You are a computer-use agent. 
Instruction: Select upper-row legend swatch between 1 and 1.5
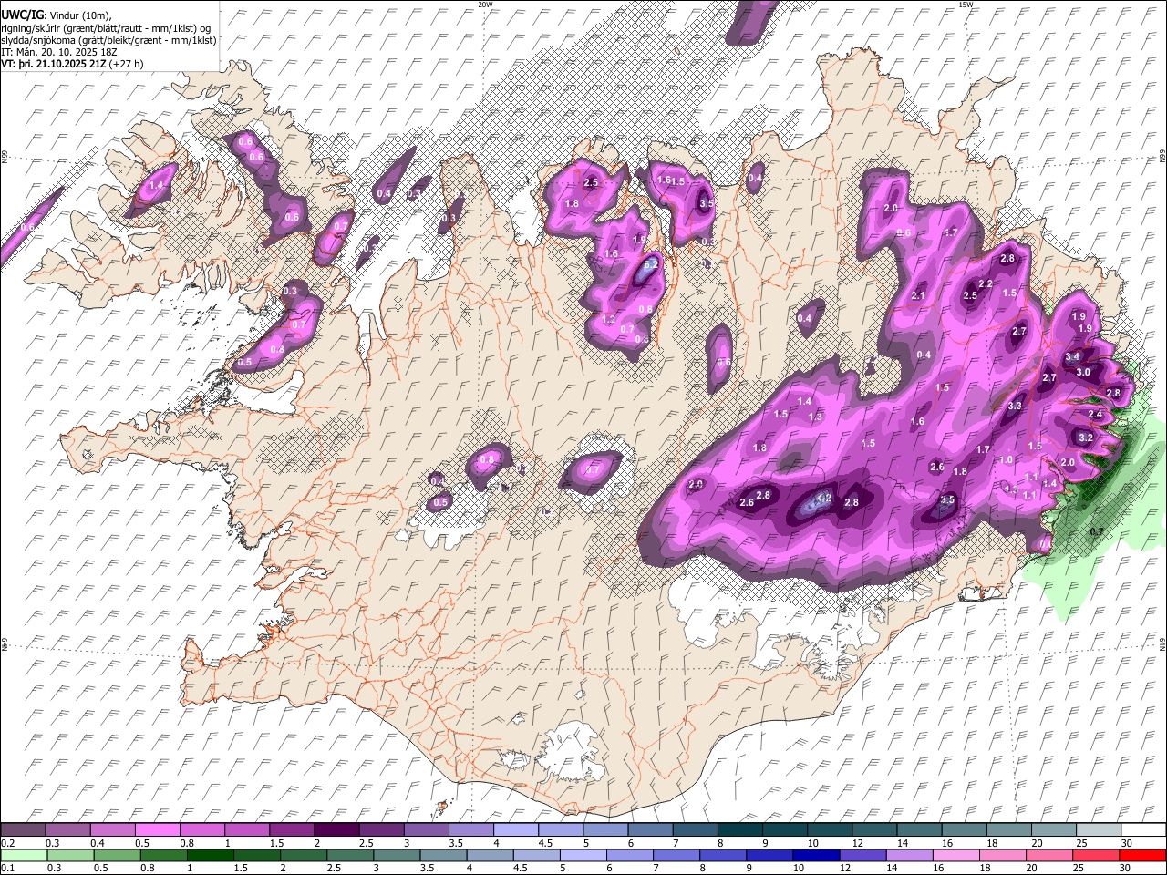coord(246,830)
